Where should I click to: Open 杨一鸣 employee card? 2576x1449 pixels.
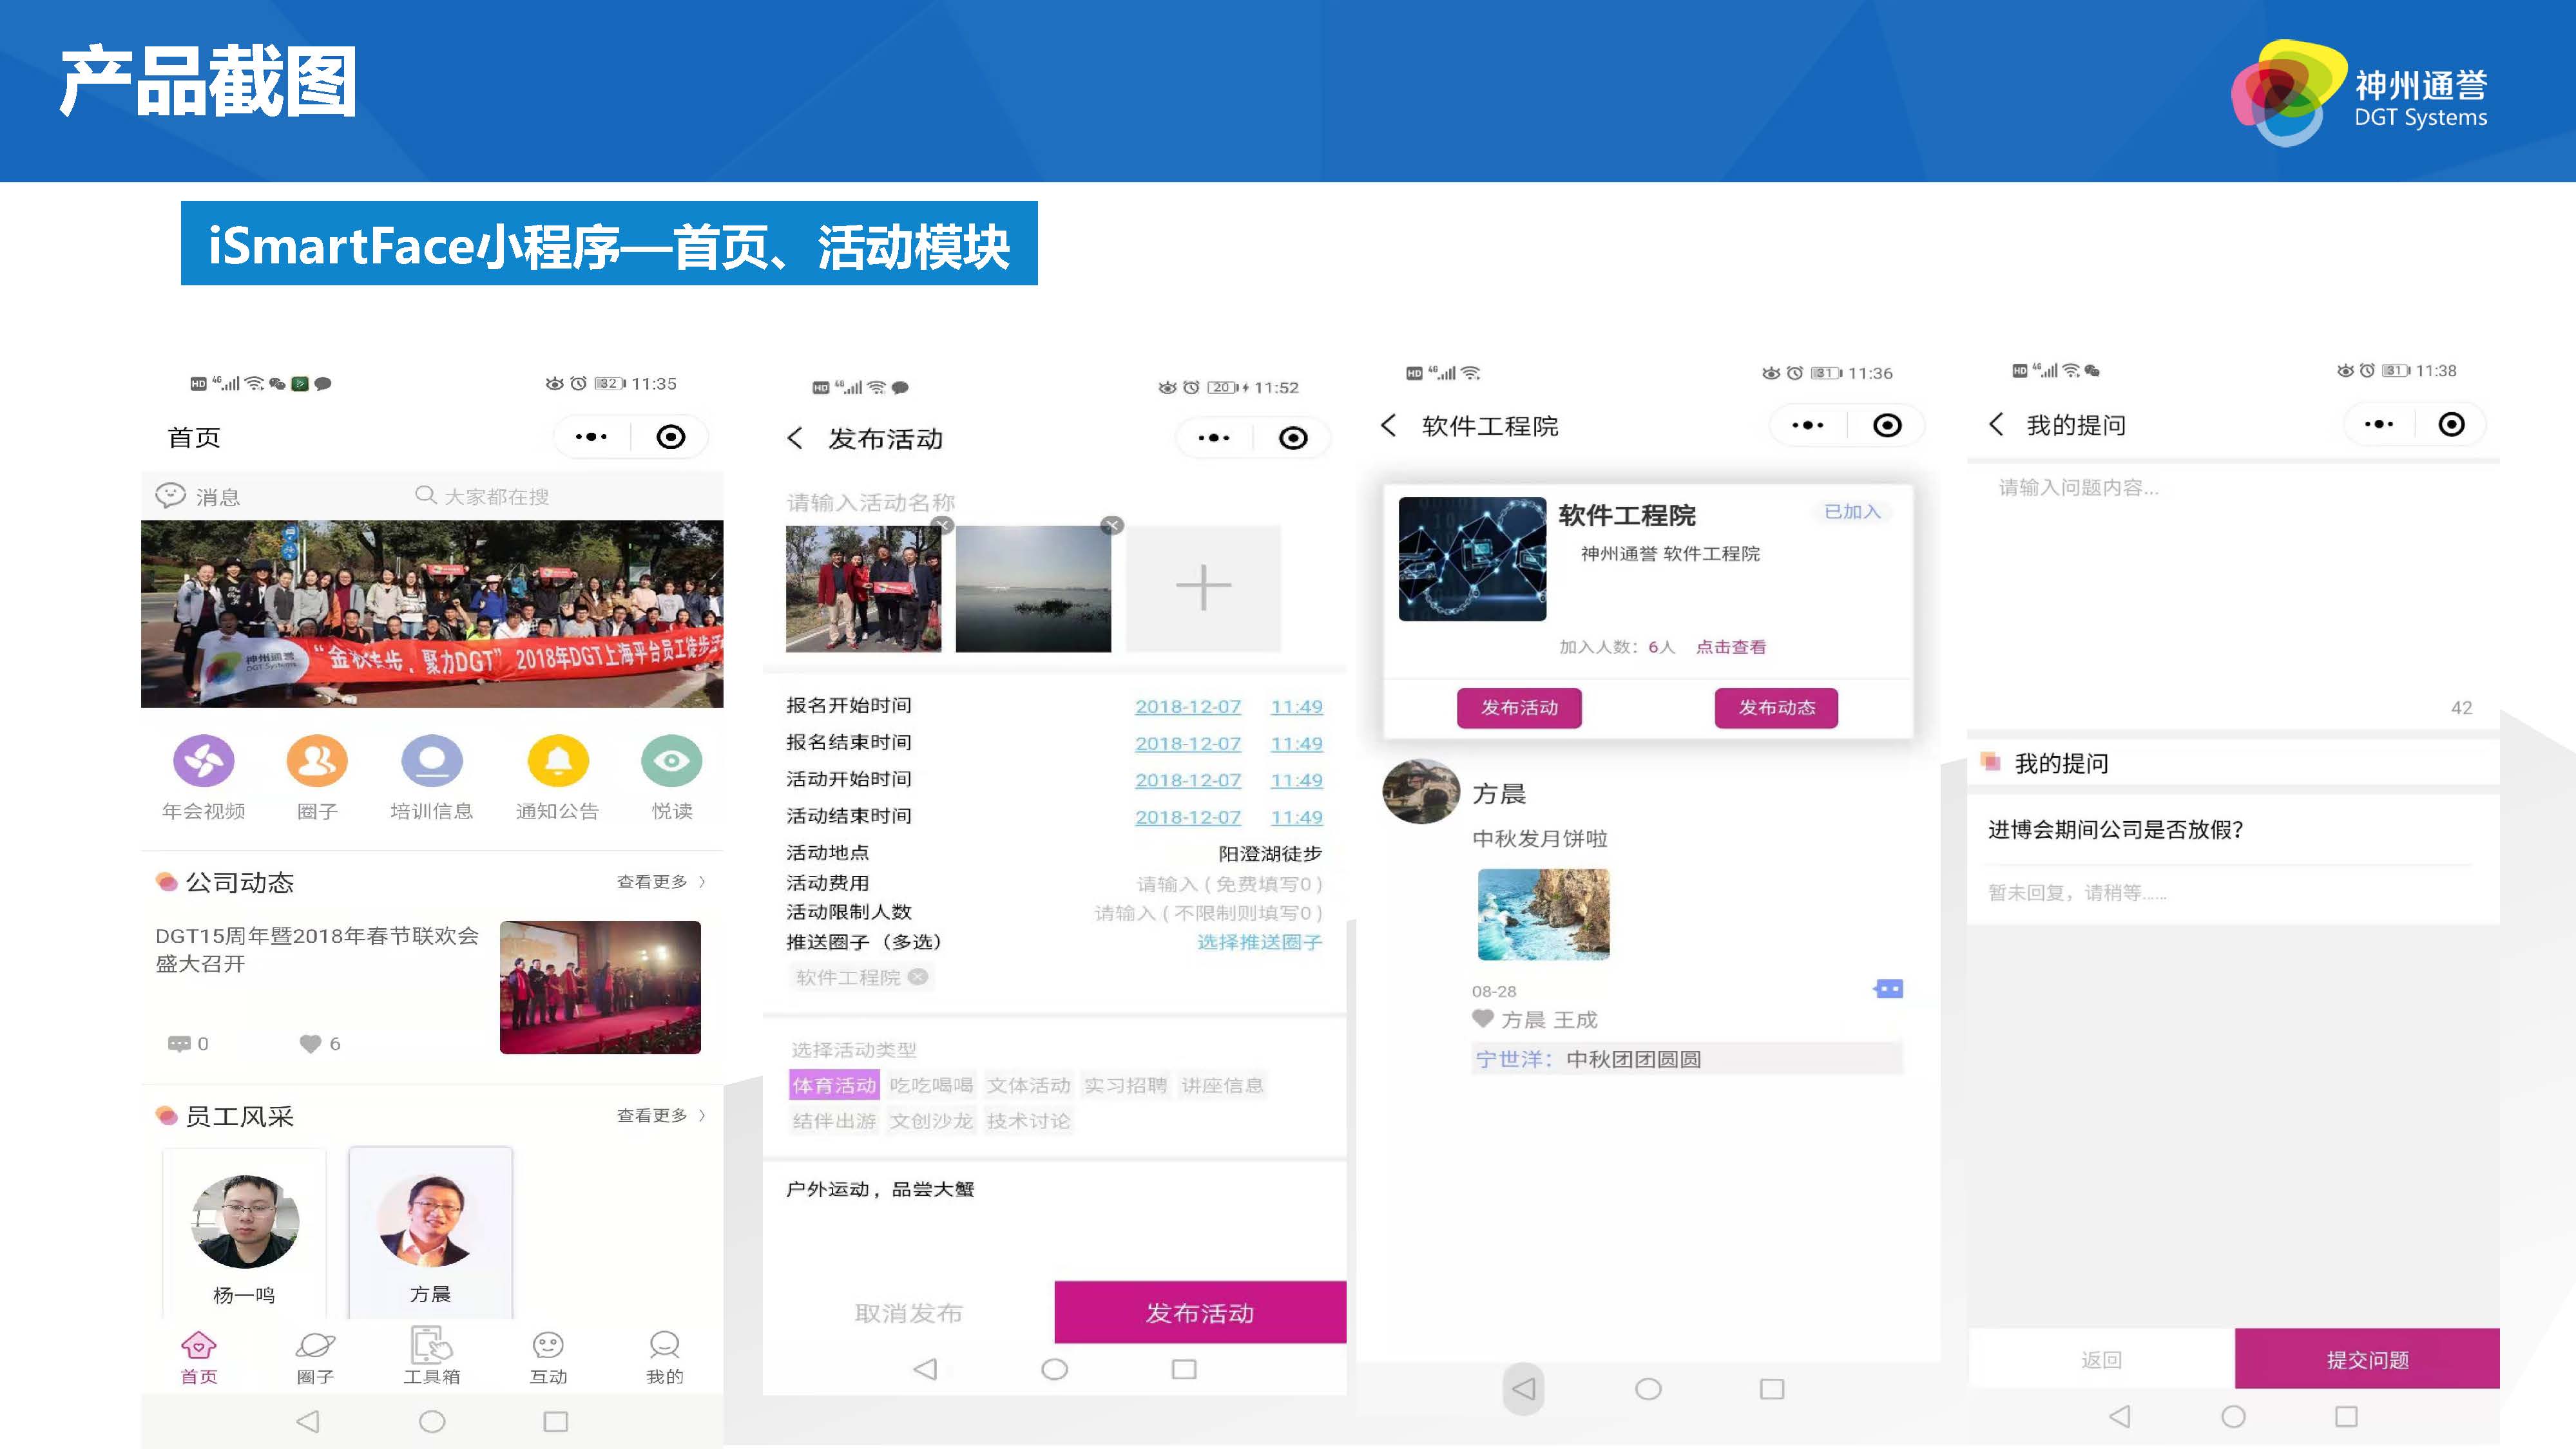click(x=244, y=1233)
